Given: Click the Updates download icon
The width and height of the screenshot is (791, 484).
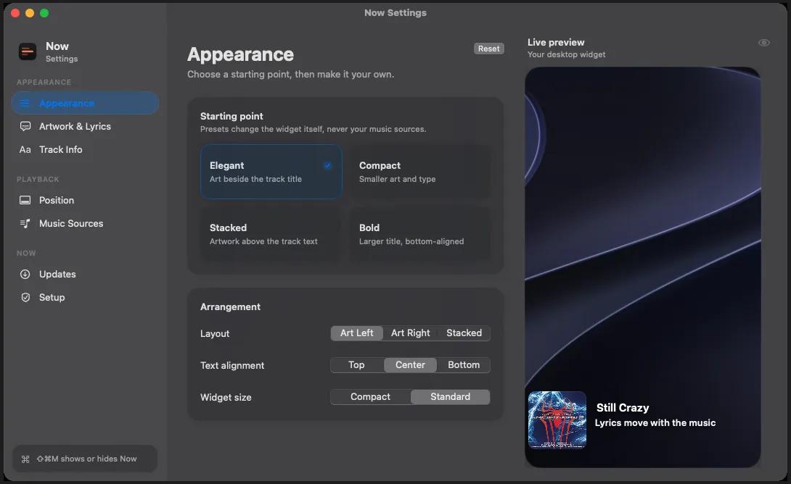Looking at the screenshot, I should 25,275.
